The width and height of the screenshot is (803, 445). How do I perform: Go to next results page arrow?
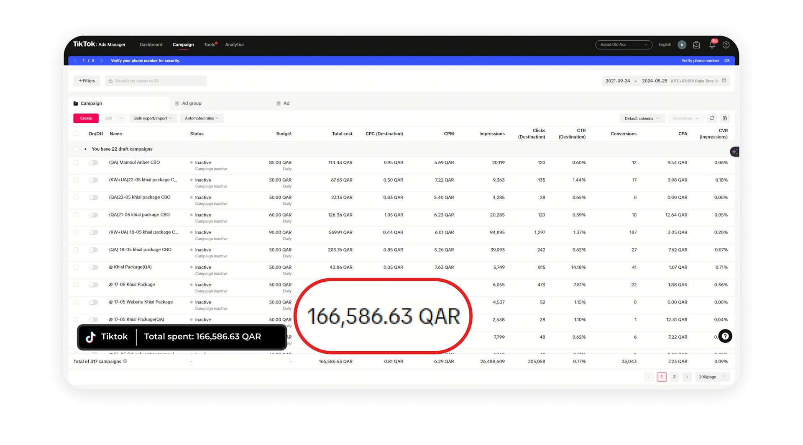coord(687,377)
